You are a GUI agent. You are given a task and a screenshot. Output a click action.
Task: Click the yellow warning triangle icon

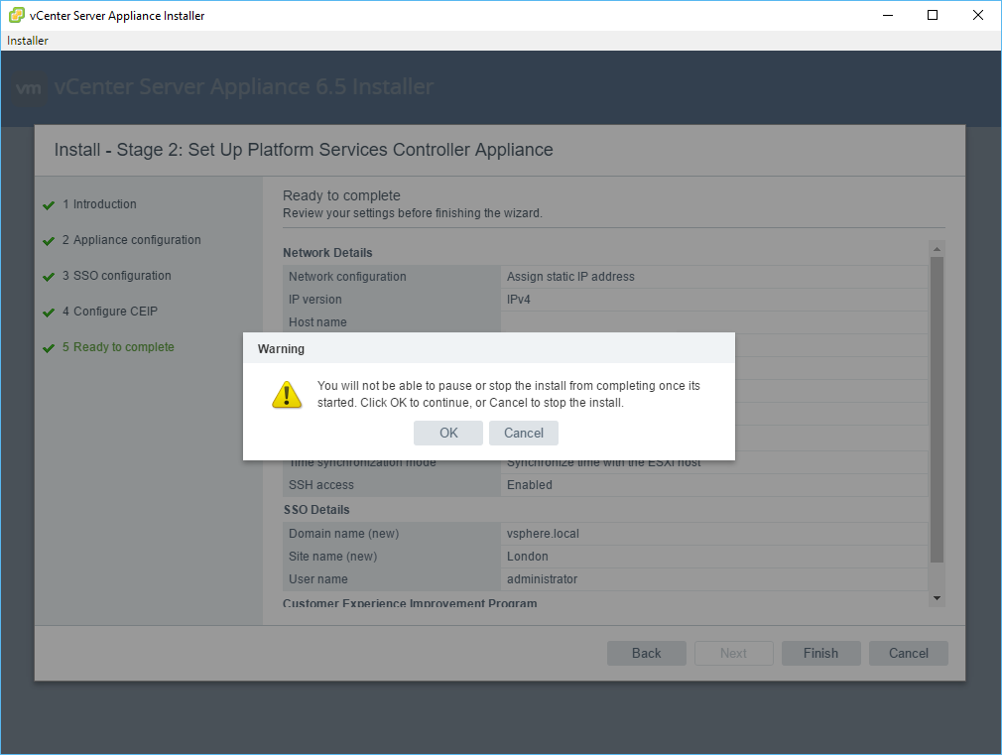tap(287, 395)
